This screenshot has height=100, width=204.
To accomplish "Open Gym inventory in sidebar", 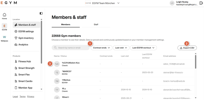I will [27, 38].
